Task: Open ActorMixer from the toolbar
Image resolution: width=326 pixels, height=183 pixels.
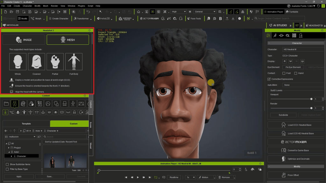Action: tap(149, 18)
